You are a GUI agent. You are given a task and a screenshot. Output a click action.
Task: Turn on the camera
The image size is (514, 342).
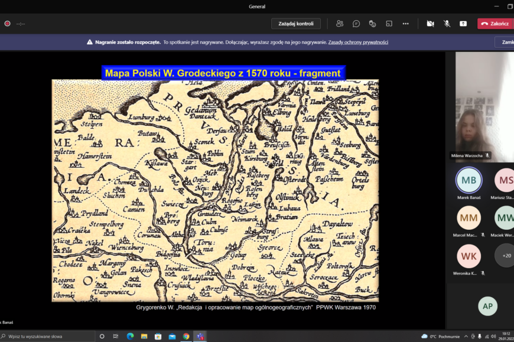pos(431,24)
